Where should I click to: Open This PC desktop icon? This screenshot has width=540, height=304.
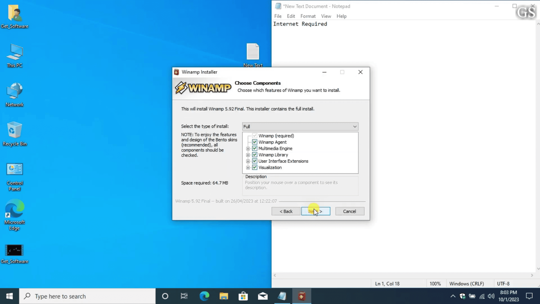[15, 55]
